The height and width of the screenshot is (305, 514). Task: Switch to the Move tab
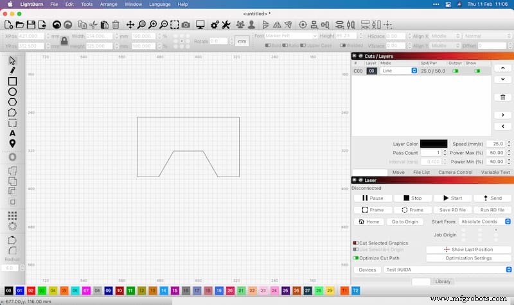[x=398, y=172]
